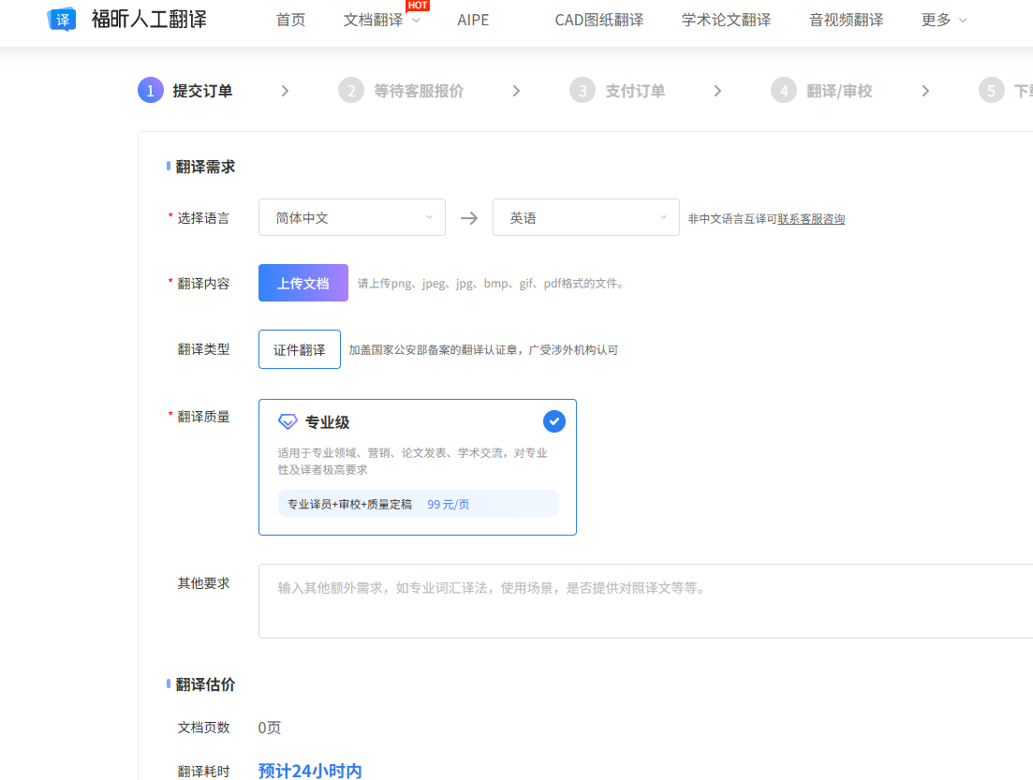Click the 预计24小时内 estimate text
This screenshot has height=780, width=1033.
(x=310, y=771)
